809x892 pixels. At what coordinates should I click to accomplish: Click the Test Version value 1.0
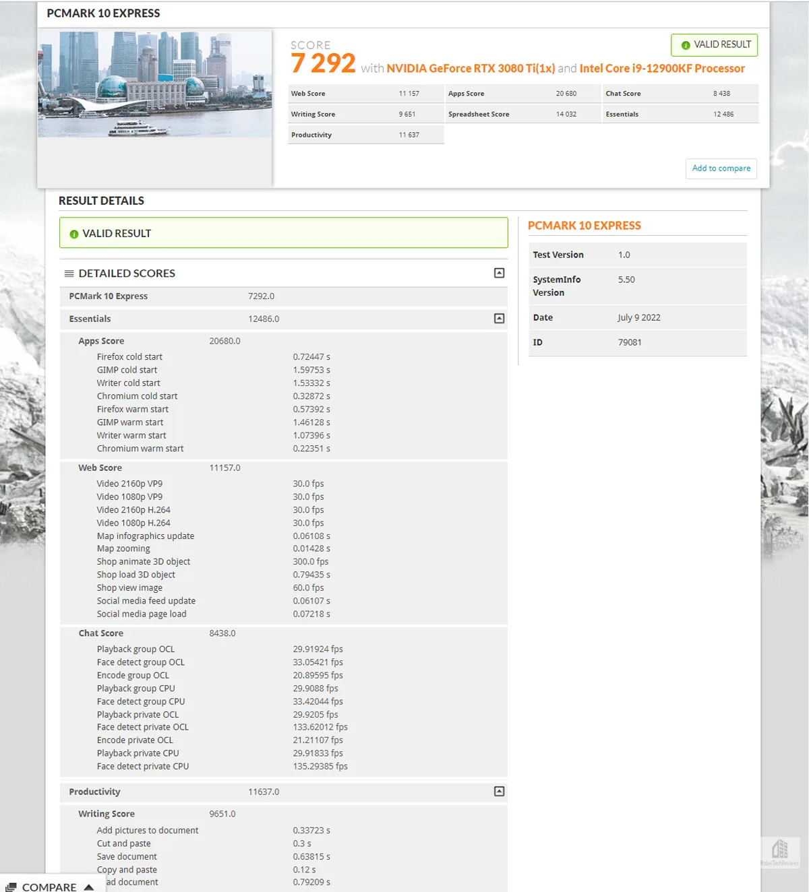(624, 255)
